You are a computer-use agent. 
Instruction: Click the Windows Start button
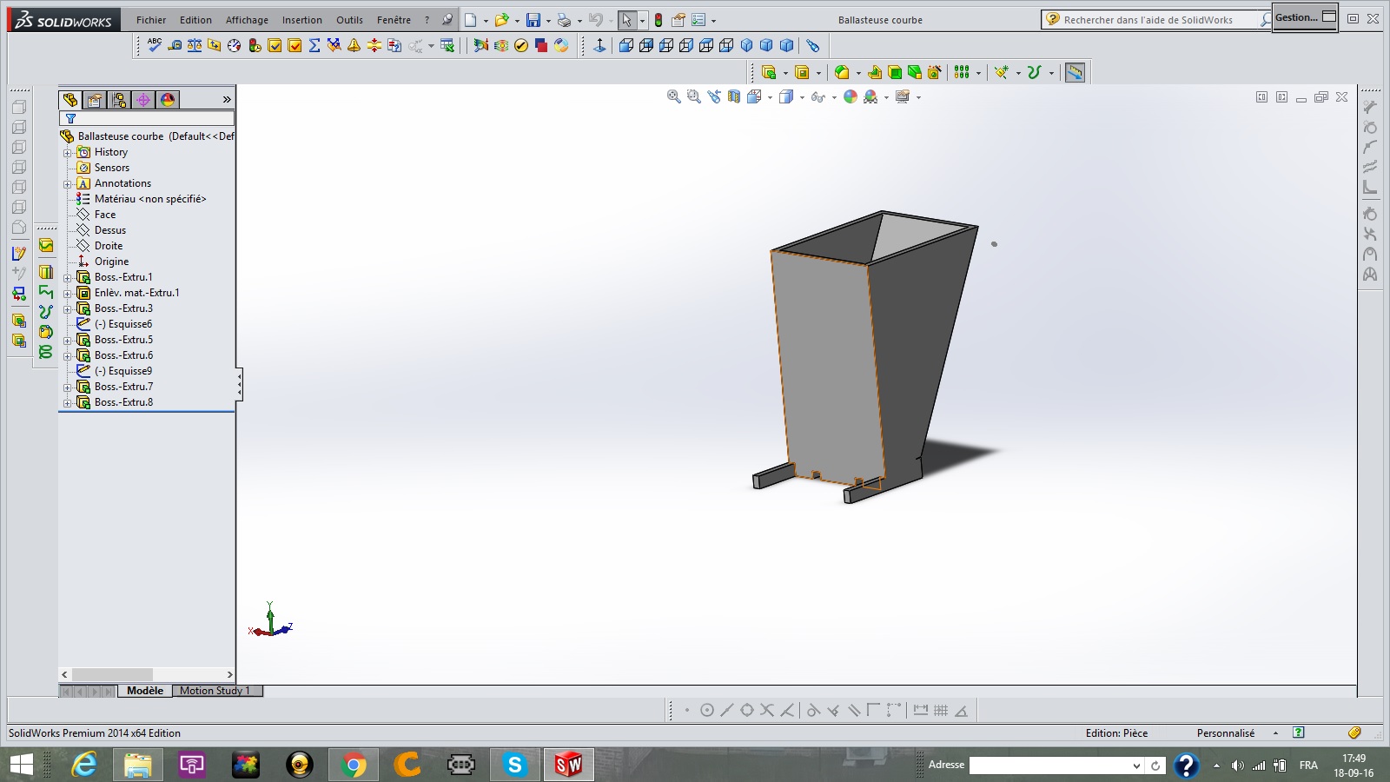(21, 765)
